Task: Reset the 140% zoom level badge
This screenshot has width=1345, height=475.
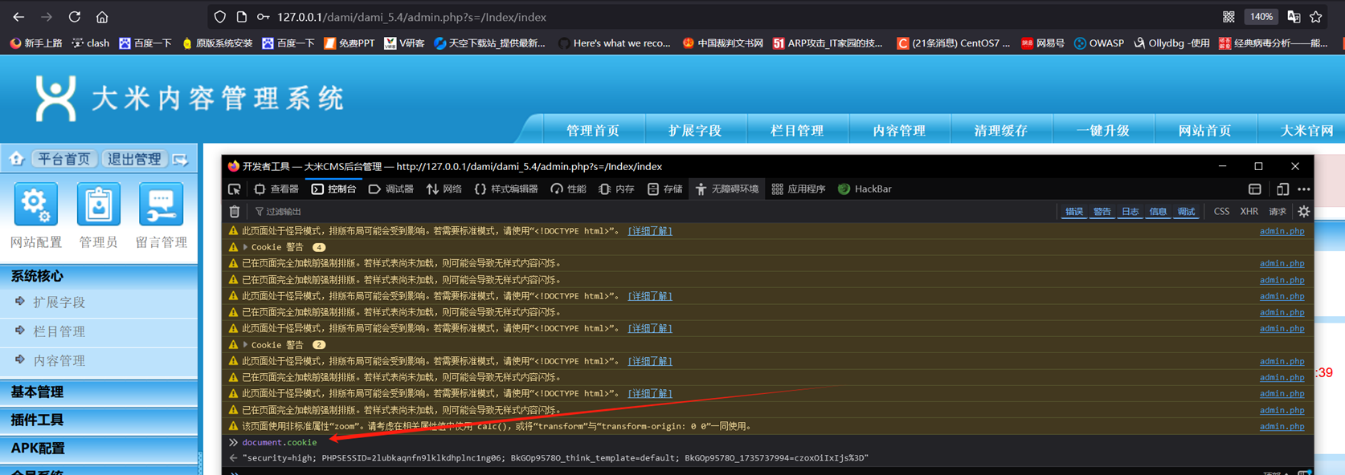Action: (1261, 17)
